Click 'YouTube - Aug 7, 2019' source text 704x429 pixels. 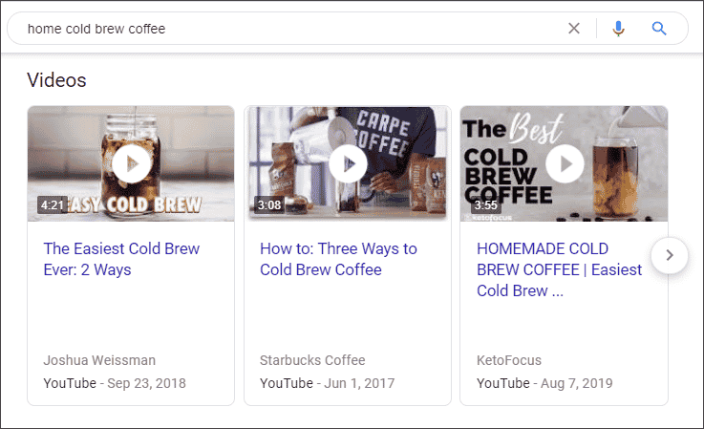pyautogui.click(x=544, y=383)
